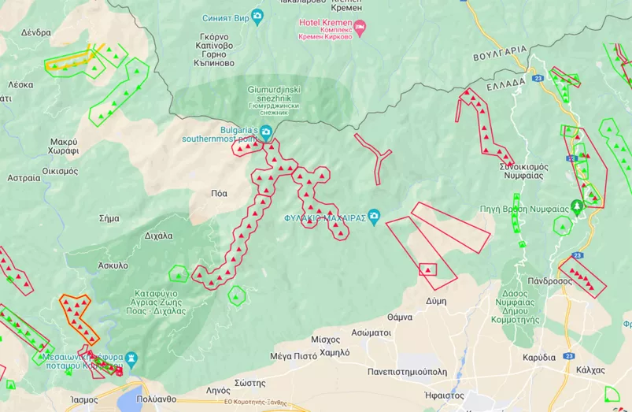This screenshot has width=632, height=412.
Task: Click the Синият Вир camera icon
Action: point(257,17)
